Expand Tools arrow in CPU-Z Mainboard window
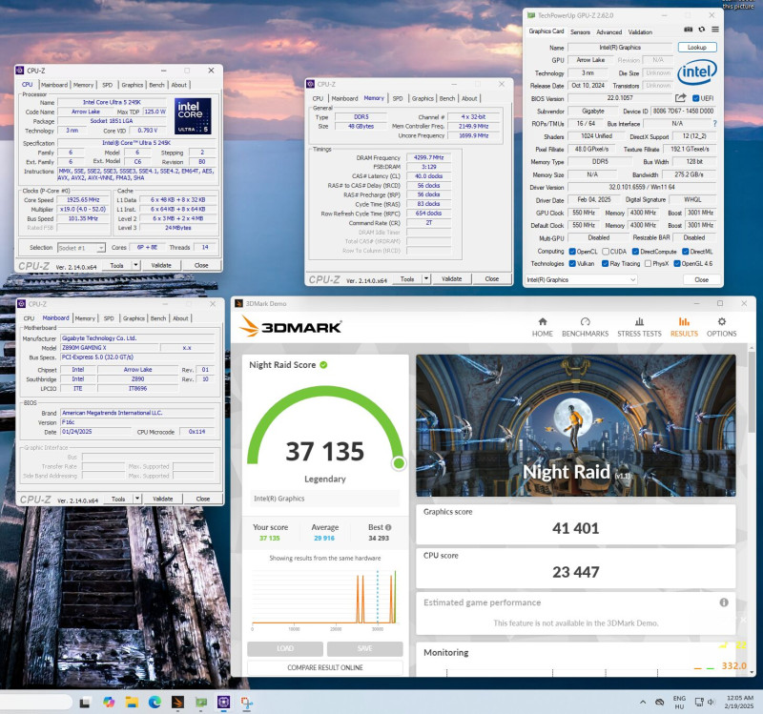The width and height of the screenshot is (763, 714). pyautogui.click(x=137, y=499)
